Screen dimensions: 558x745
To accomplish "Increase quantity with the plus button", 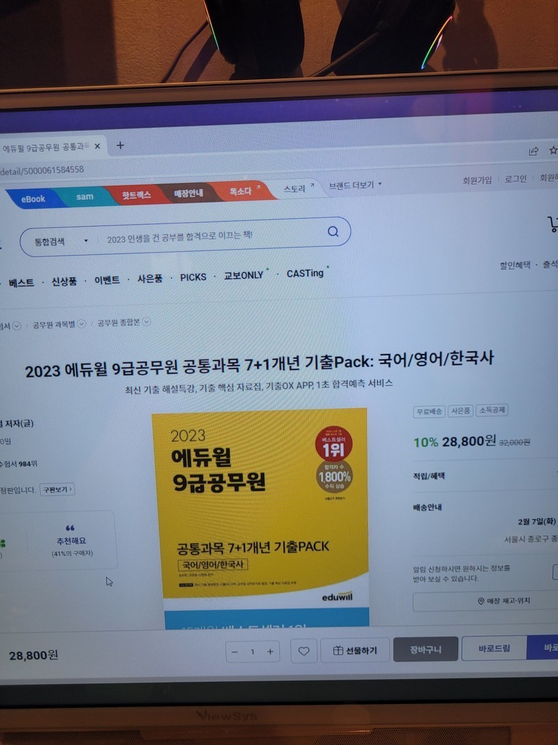I will (270, 651).
